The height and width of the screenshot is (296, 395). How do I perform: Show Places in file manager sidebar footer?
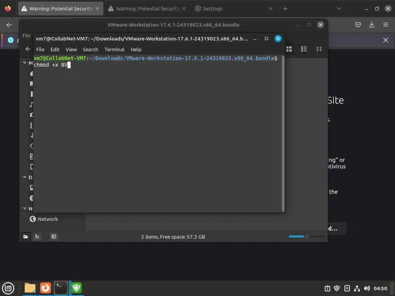tap(26, 237)
